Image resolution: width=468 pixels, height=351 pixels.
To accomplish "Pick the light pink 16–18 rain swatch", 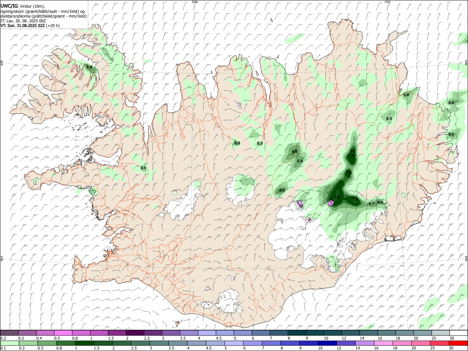I will (384, 343).
